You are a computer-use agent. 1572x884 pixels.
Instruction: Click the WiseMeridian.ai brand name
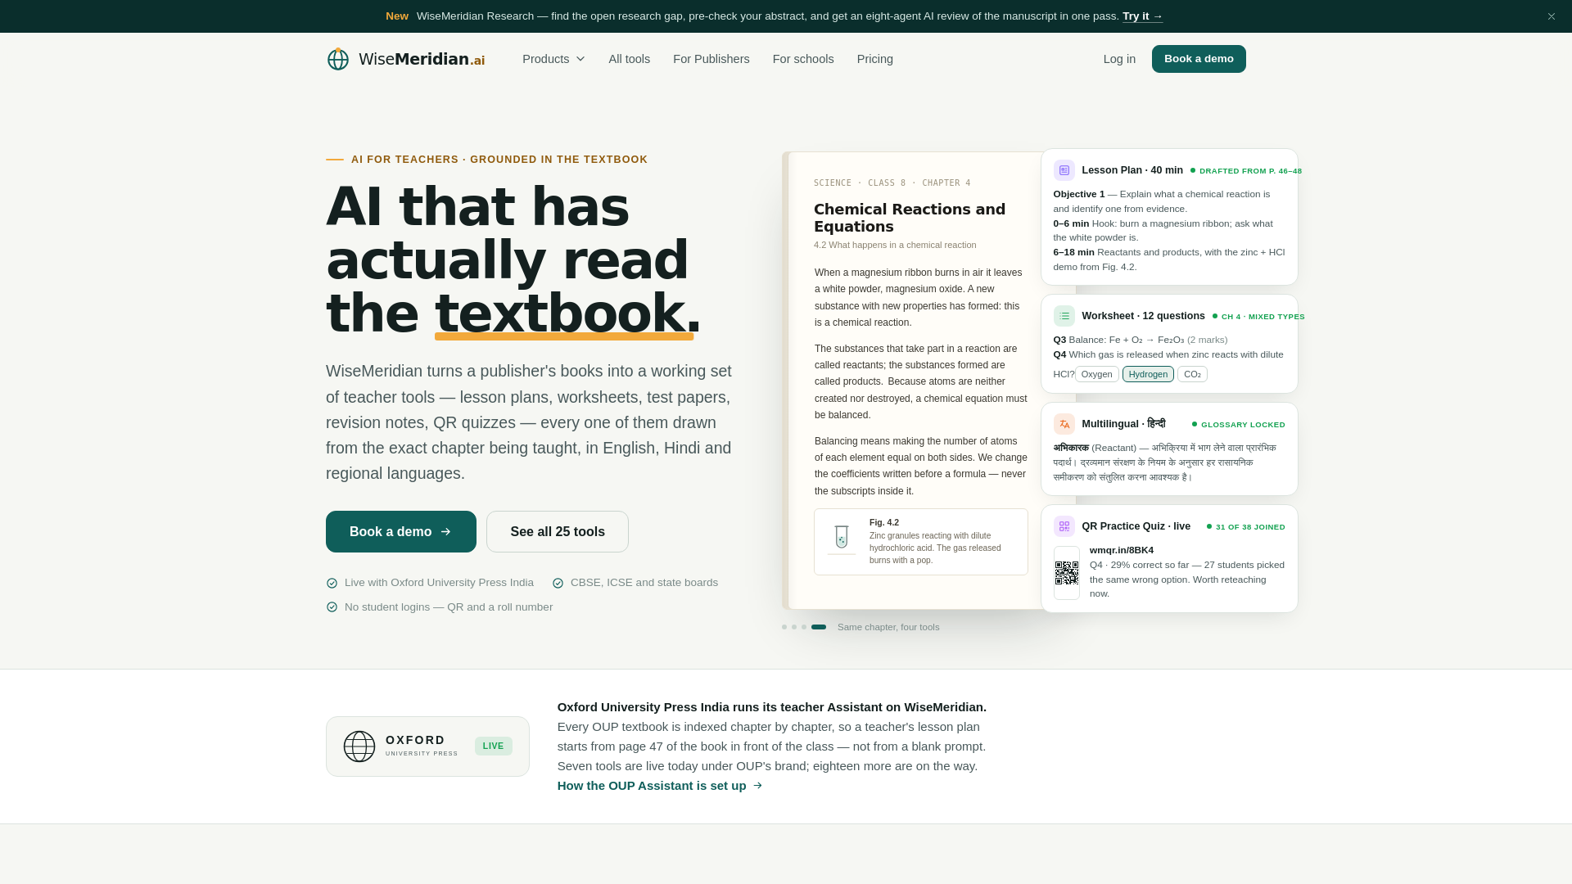(422, 59)
